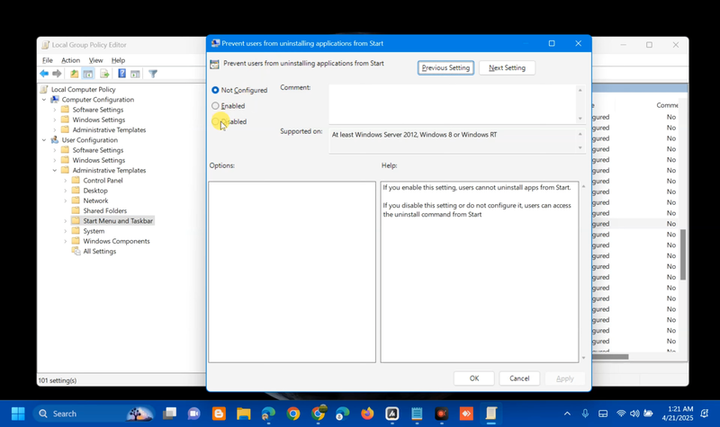Click the policy list's vertical scrollbar thumb

click(x=683, y=254)
